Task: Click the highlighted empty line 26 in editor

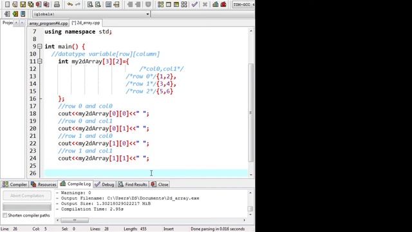Action: 146,173
